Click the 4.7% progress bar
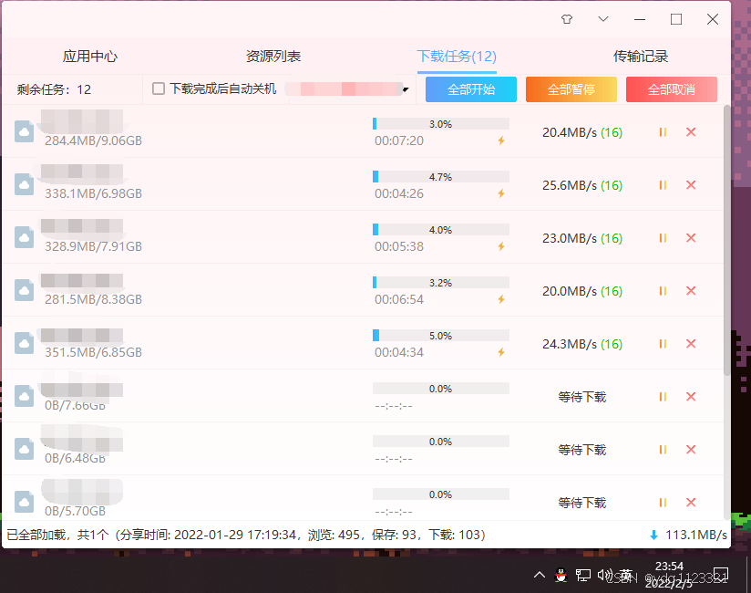This screenshot has height=593, width=751. pos(440,177)
